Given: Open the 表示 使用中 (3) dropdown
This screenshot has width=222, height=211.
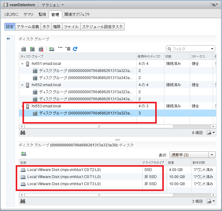Looking at the screenshot, I should tap(192, 155).
